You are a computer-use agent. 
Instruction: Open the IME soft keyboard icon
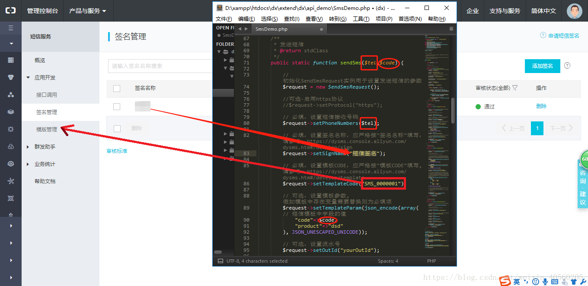[555, 282]
